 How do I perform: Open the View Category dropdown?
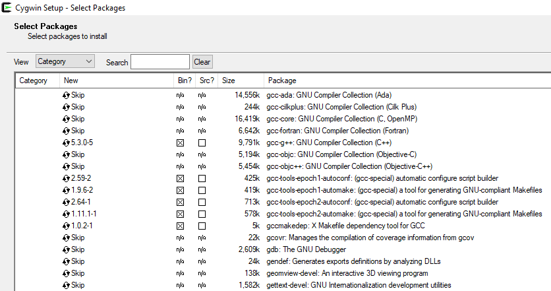pyautogui.click(x=65, y=61)
